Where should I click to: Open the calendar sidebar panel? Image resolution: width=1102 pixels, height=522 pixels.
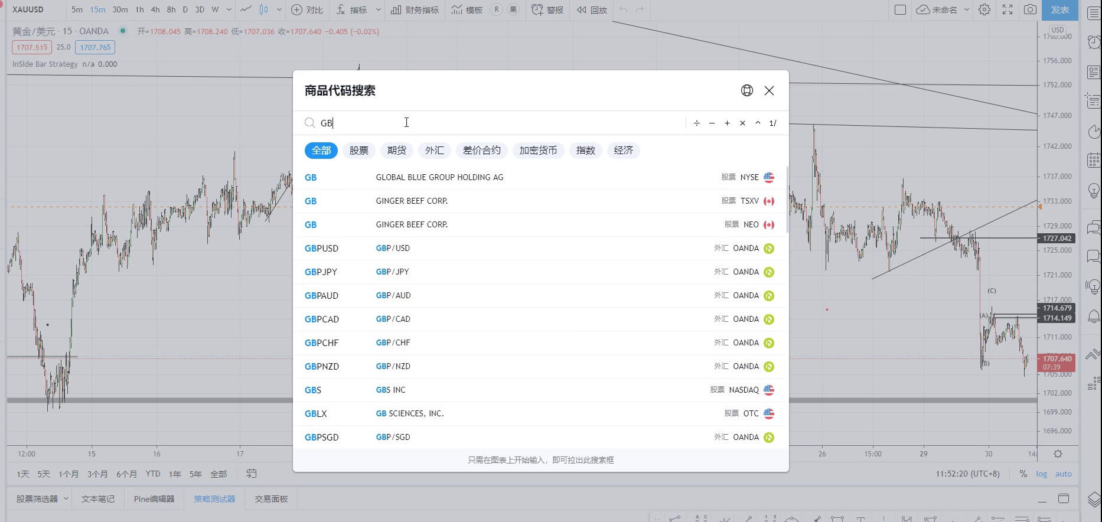(1094, 159)
